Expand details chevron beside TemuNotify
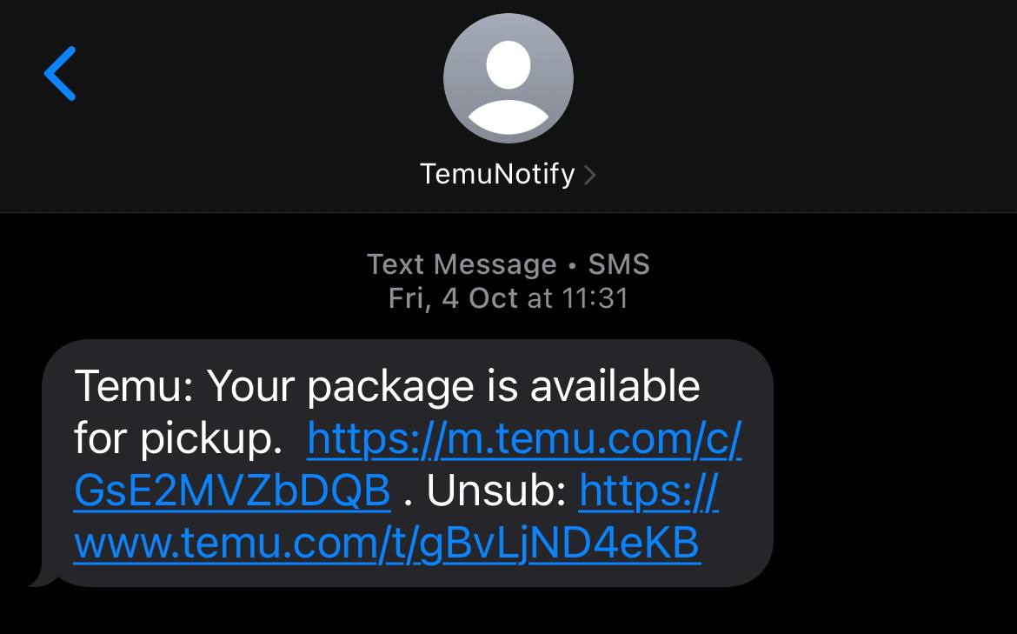The width and height of the screenshot is (1017, 634). (590, 175)
